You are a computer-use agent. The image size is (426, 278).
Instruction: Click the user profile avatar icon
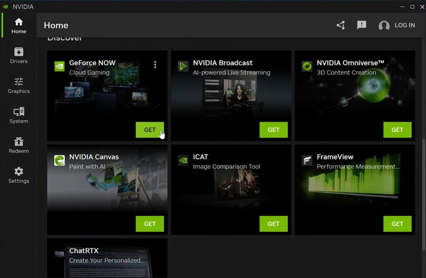pyautogui.click(x=384, y=26)
